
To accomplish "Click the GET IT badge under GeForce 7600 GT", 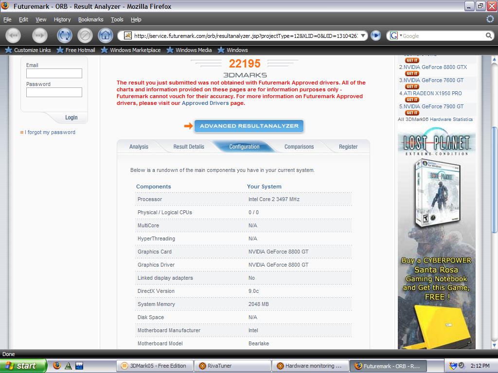I will point(412,86).
